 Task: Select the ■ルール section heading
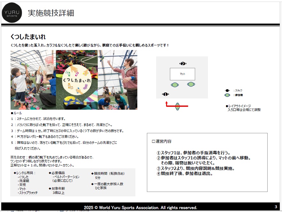pyautogui.click(x=16, y=113)
